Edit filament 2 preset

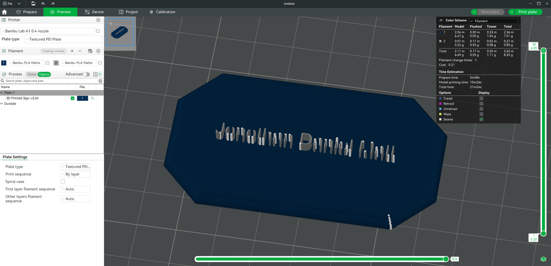100,63
